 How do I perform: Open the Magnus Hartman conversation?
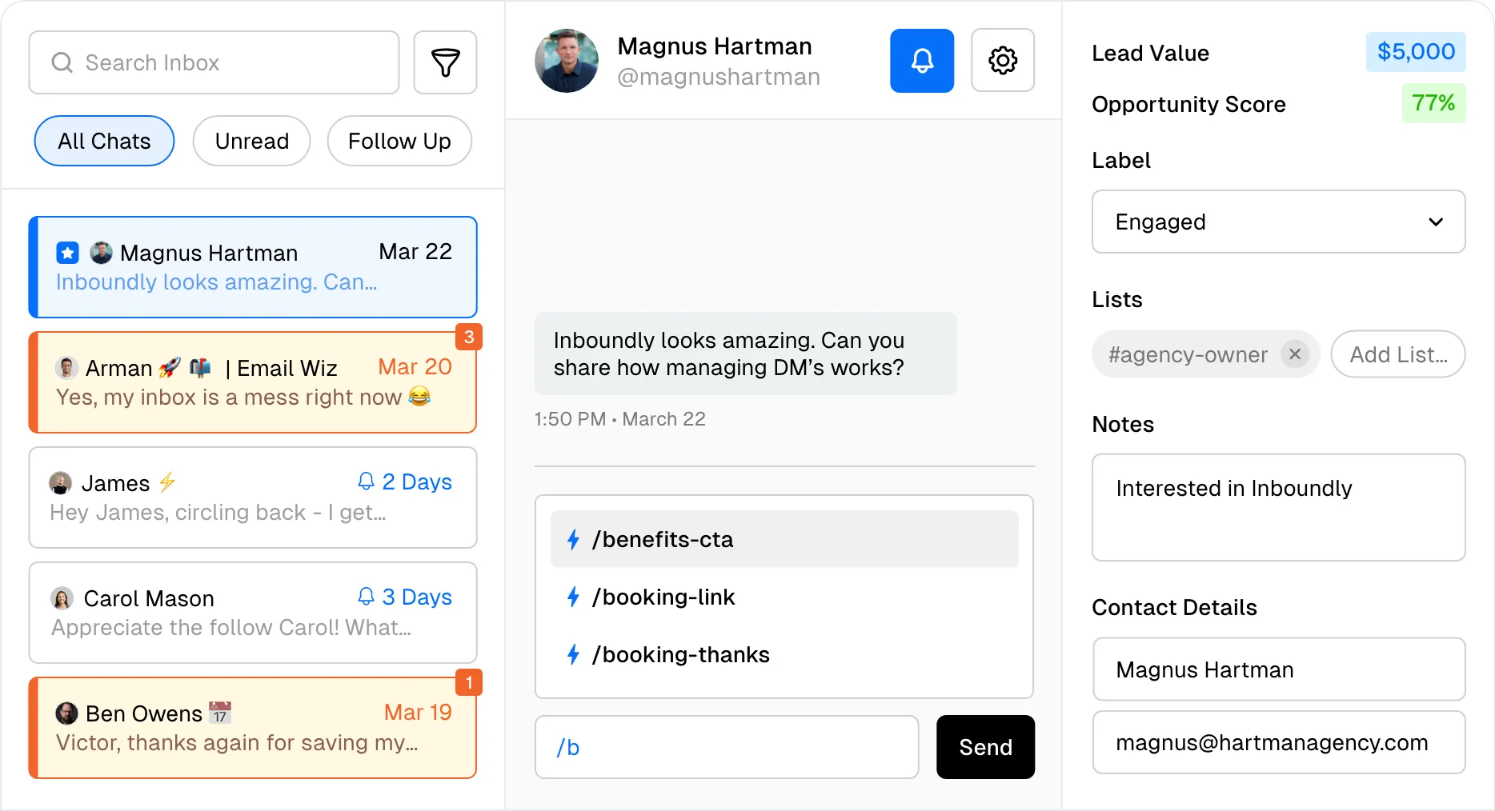[253, 267]
